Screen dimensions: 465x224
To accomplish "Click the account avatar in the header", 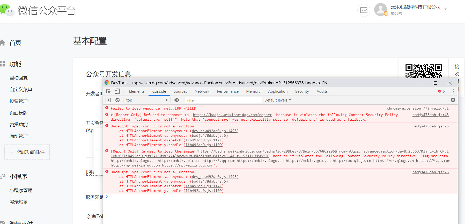I will pos(381,10).
